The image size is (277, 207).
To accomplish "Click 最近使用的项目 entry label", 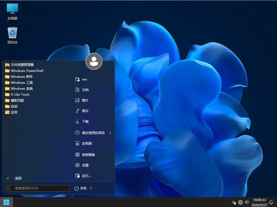I will tap(93, 133).
